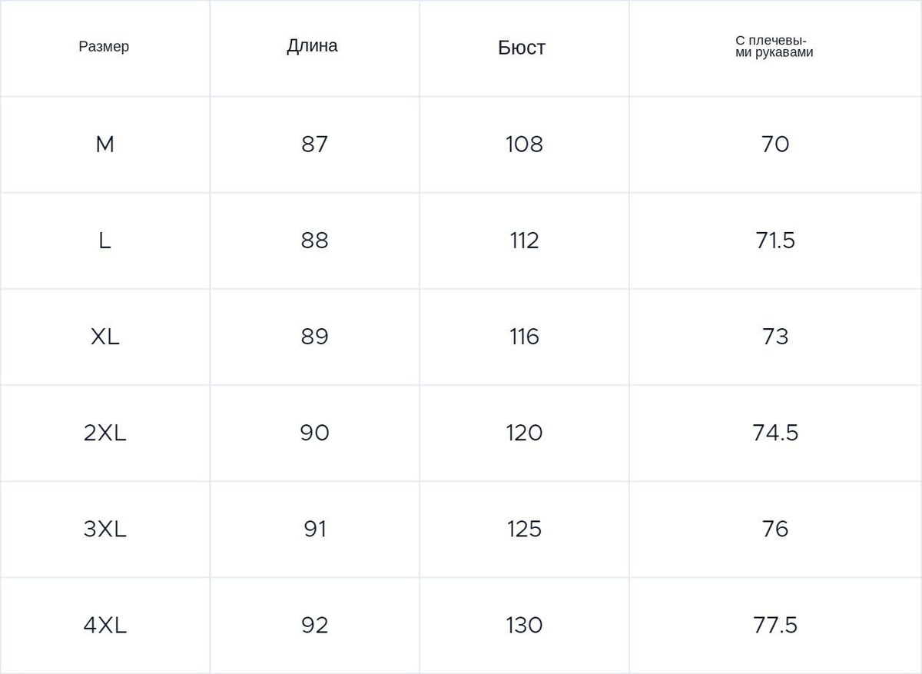Click bust value 130 for 4XL
The height and width of the screenshot is (674, 922).
[x=524, y=625]
